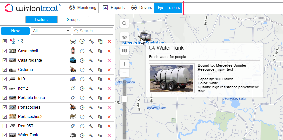
Task: Click the Winlon Local logo
Action: pos(33,8)
